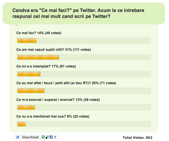Viewport: 169px width, 141px height.
Task: Click the smallest 6% result bar
Action: click(21, 124)
